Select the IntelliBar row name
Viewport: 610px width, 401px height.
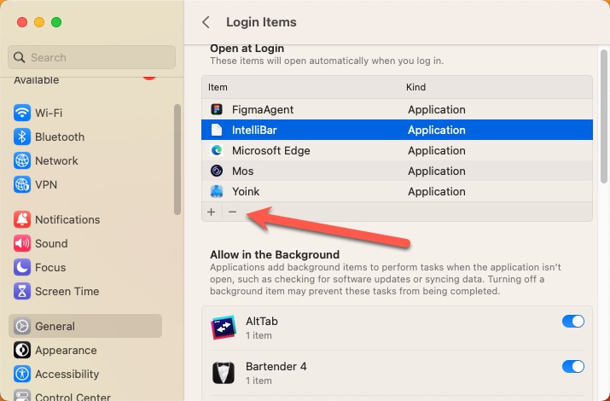tap(254, 130)
